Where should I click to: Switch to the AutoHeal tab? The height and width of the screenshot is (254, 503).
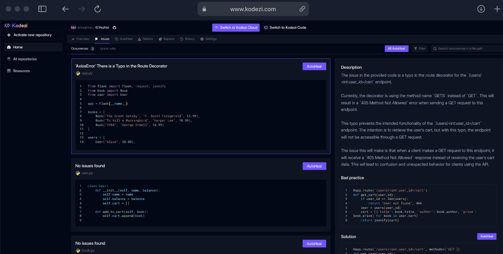tap(124, 39)
